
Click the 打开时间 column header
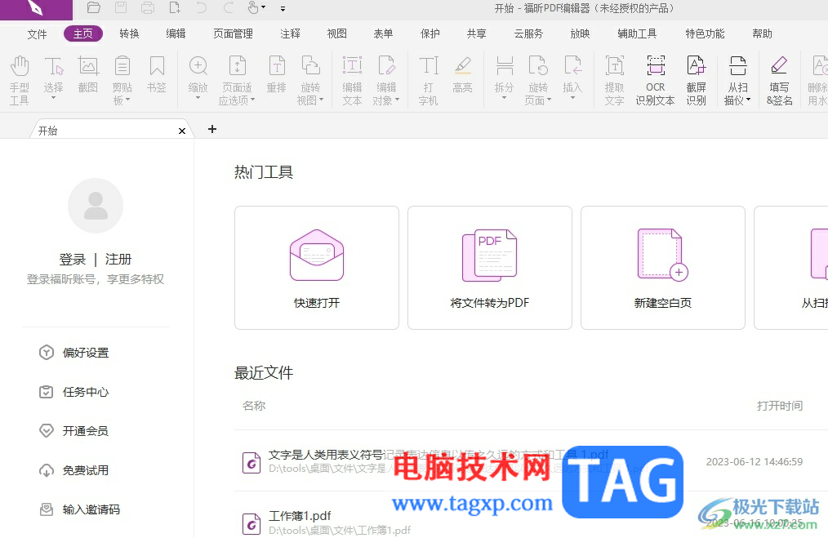coord(780,406)
